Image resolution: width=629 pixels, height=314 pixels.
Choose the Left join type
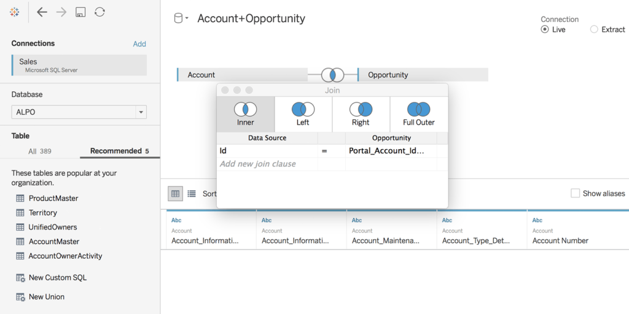[303, 114]
